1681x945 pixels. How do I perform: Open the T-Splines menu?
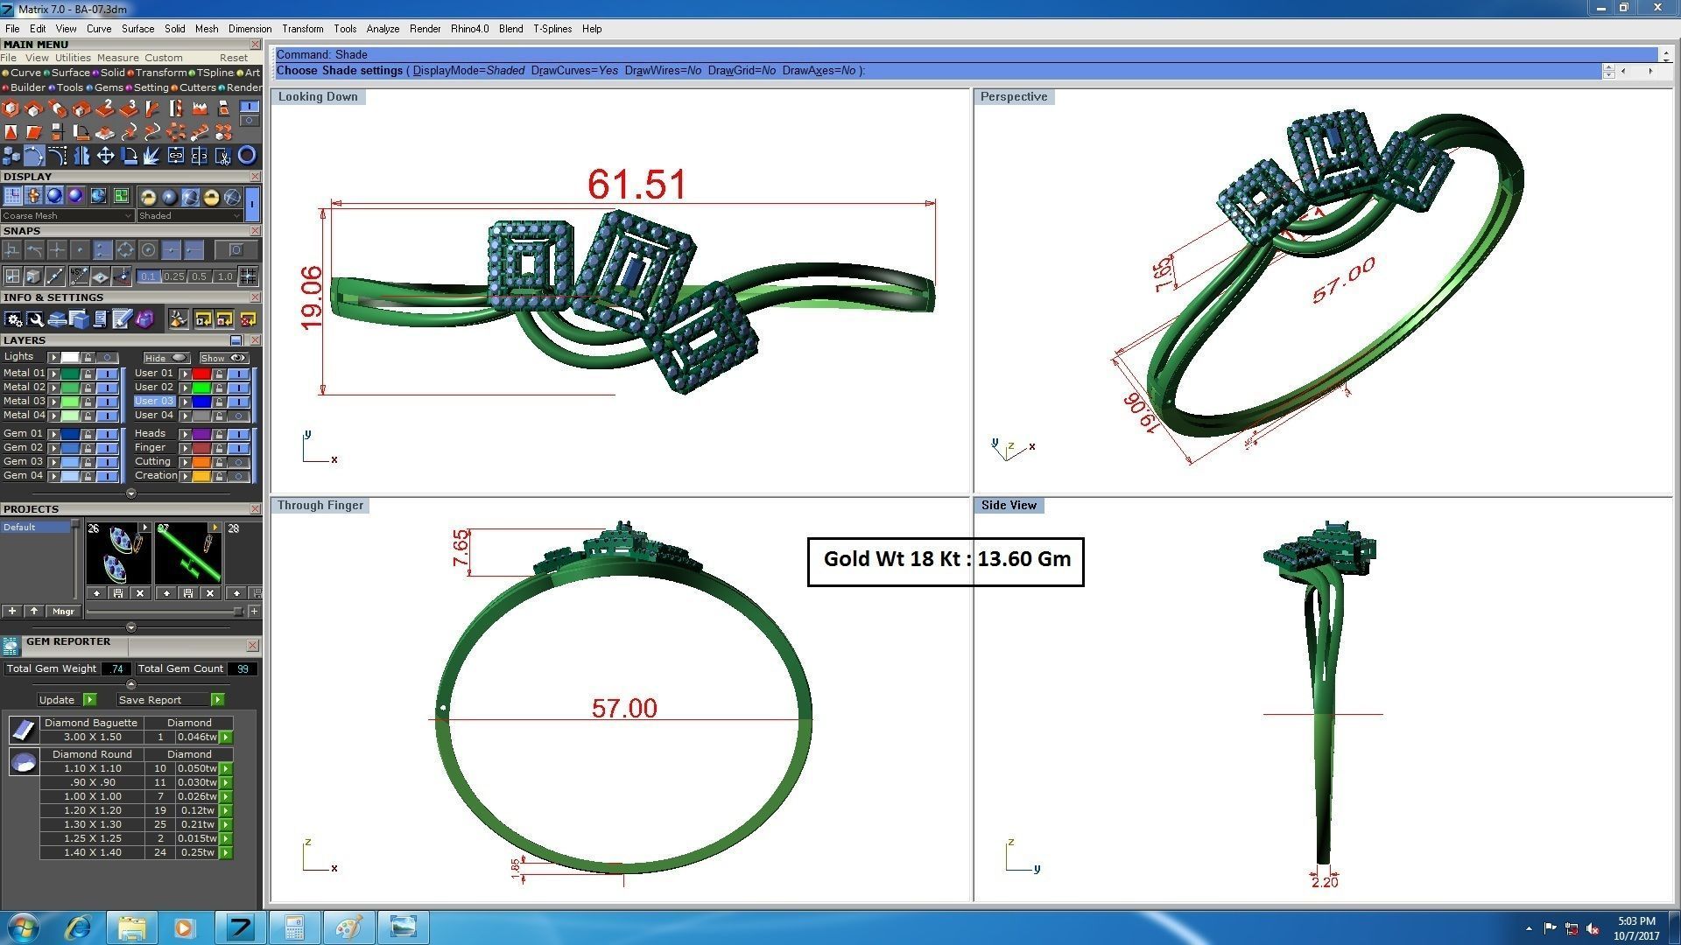coord(552,29)
